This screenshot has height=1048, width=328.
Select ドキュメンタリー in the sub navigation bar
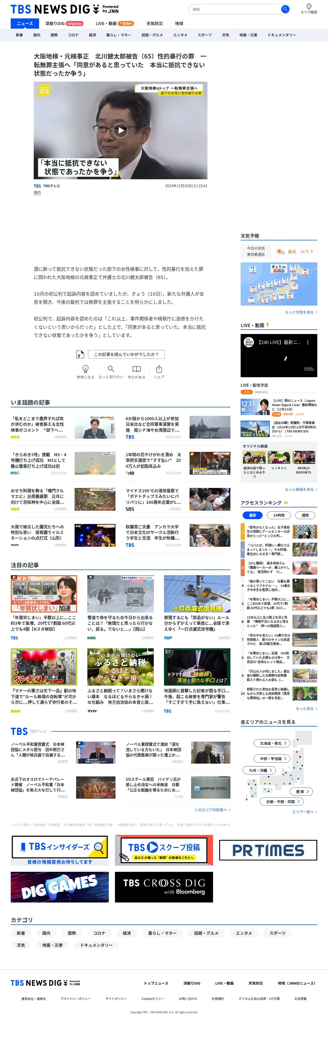(x=282, y=35)
